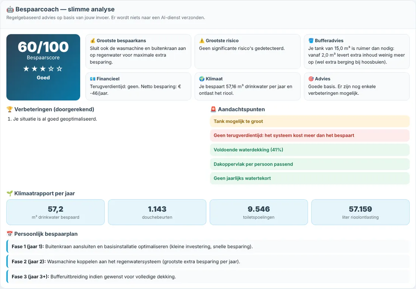Click the money bag icon at Grootste bespaarkans
The image size is (416, 289).
point(93,40)
